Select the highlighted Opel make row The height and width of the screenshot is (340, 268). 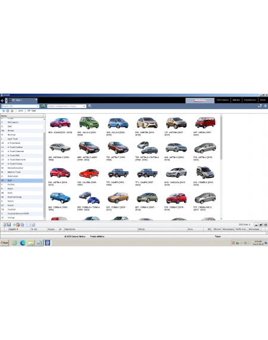[x=21, y=180]
